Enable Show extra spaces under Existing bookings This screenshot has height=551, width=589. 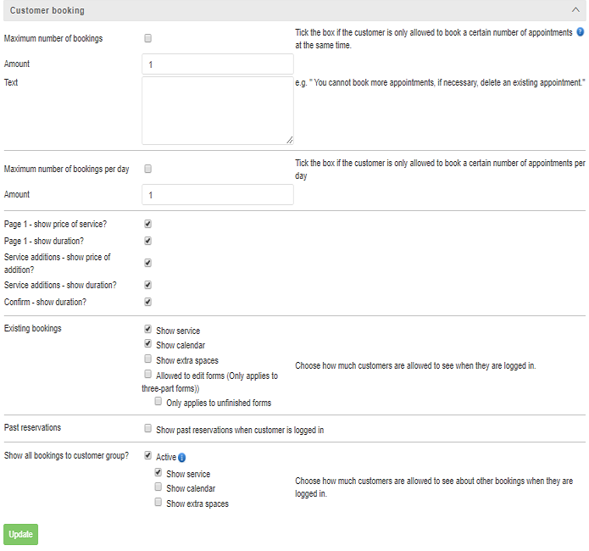(x=148, y=359)
